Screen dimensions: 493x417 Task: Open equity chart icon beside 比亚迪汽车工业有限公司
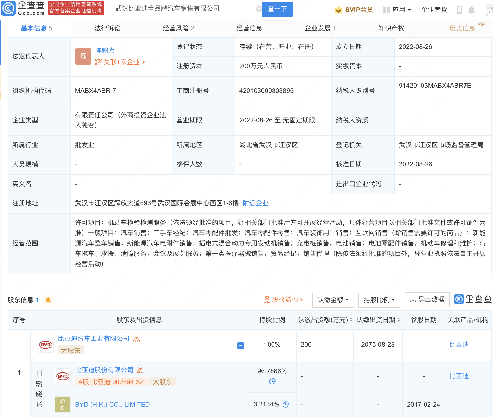coord(136,339)
